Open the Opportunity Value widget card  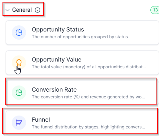(x=82, y=63)
